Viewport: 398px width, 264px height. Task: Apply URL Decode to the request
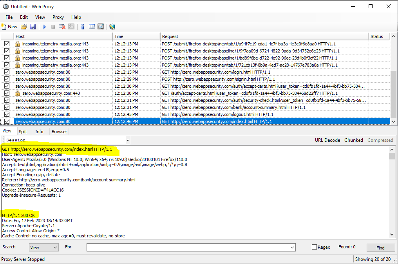(x=327, y=140)
